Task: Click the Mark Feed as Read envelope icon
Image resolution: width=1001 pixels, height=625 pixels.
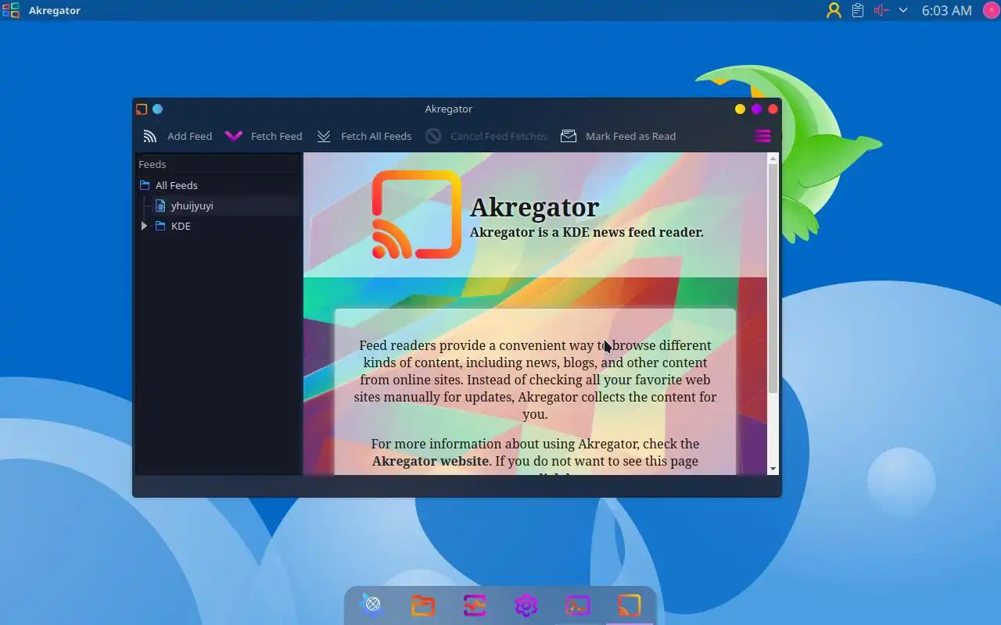Action: (569, 136)
